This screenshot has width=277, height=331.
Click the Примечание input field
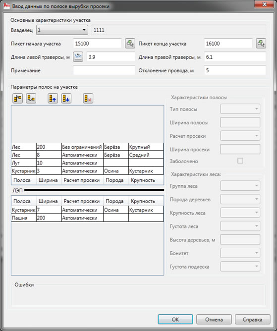(104, 70)
